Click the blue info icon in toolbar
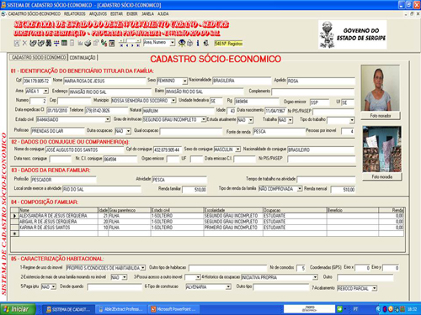Viewport: 421px width, 315px height. pyautogui.click(x=198, y=43)
